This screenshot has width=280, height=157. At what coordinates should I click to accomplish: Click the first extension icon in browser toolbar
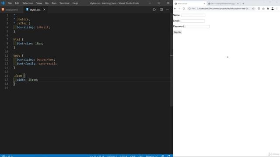(259, 9)
